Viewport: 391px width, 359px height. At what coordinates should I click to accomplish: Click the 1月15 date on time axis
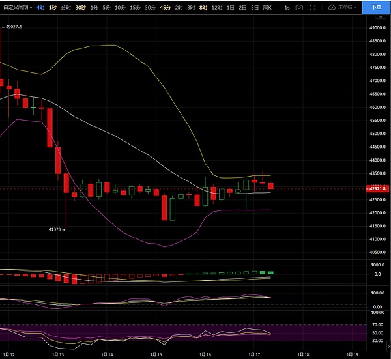156,355
